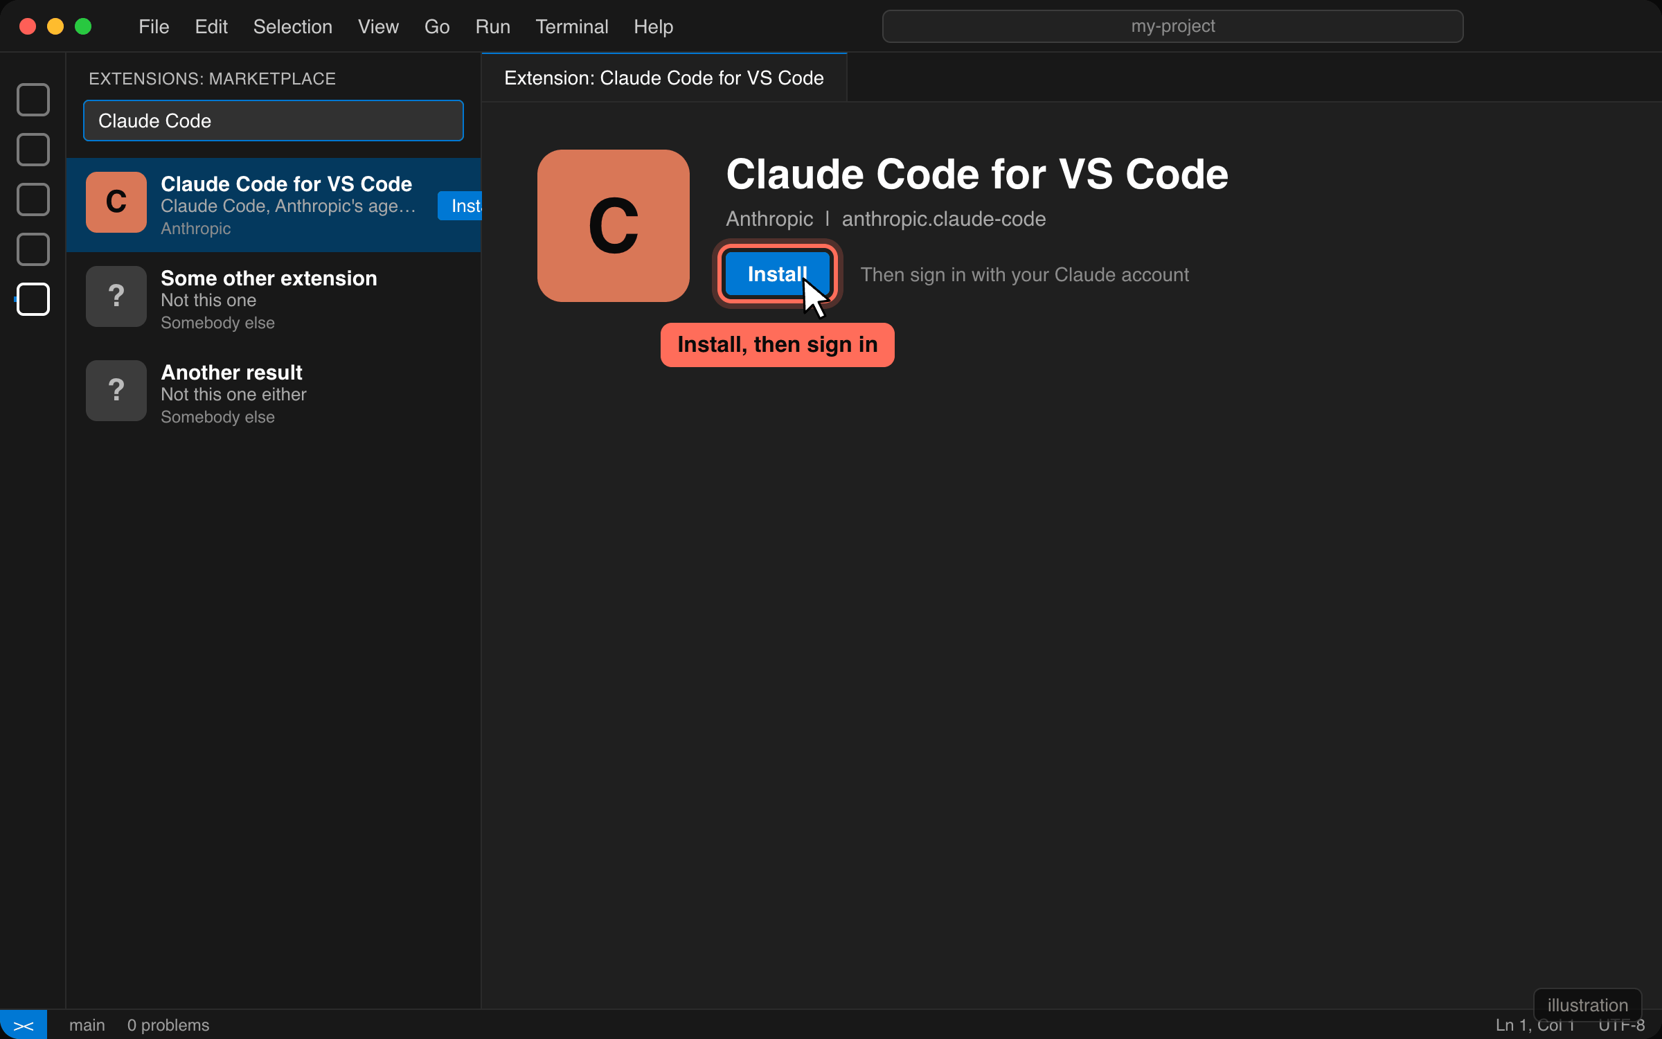Click the my-project command center search
The image size is (1662, 1039).
(1172, 26)
